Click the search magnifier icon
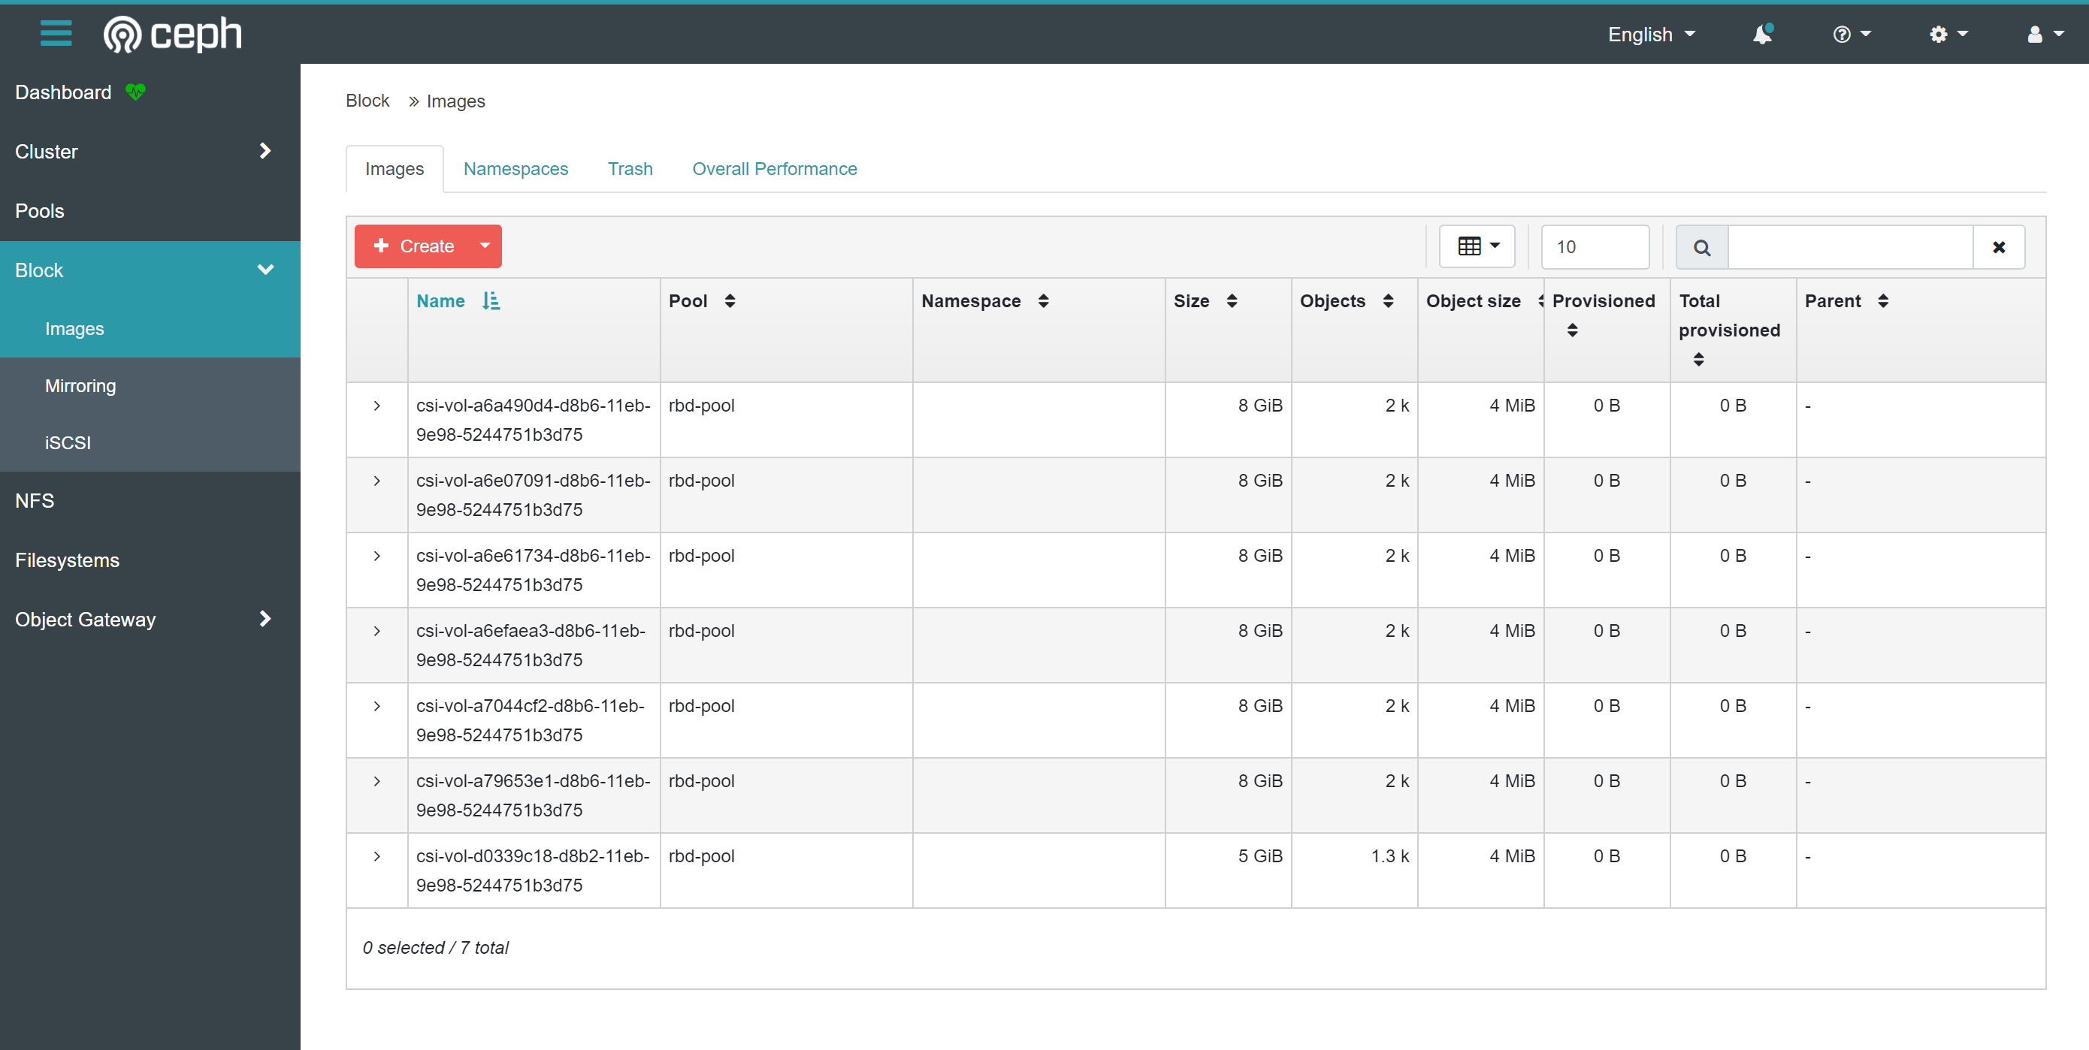The image size is (2089, 1050). point(1701,247)
